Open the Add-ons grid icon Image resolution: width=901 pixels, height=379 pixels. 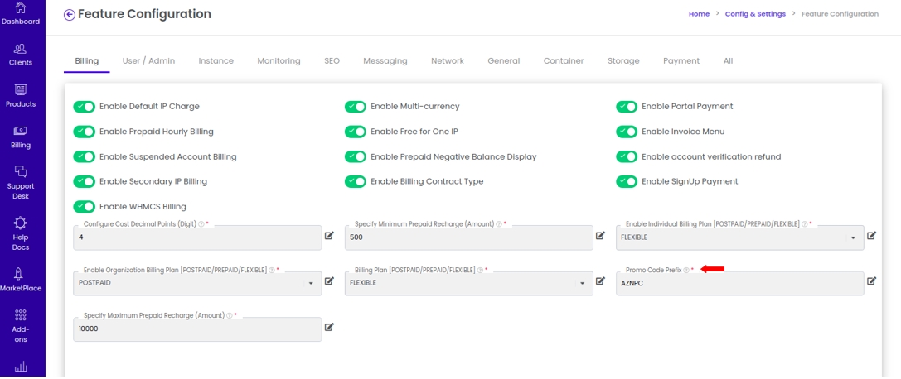(x=21, y=315)
